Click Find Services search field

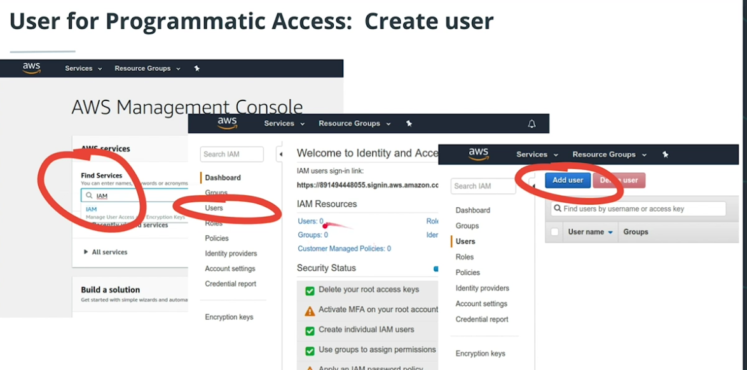click(x=135, y=196)
